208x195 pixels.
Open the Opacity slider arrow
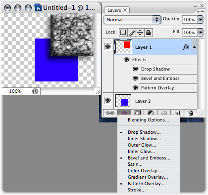coord(201,19)
